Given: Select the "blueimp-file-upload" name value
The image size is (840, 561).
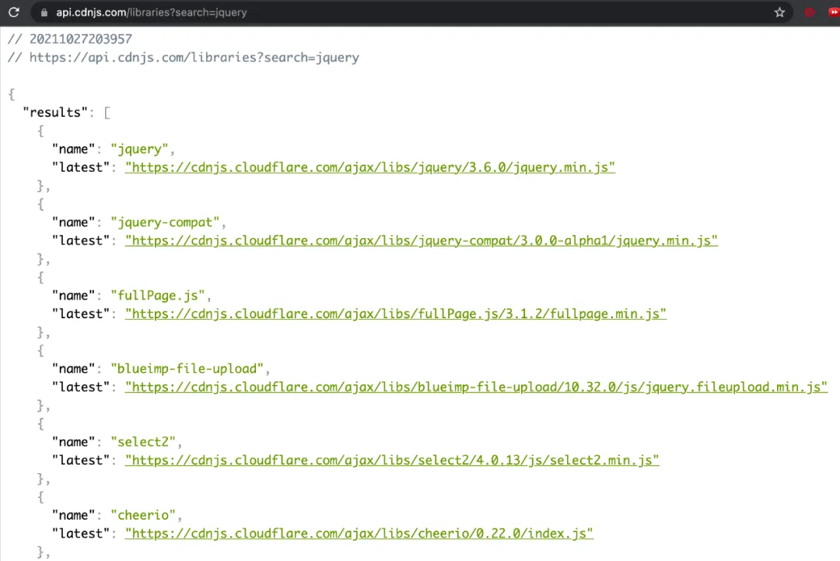Looking at the screenshot, I should pos(187,369).
